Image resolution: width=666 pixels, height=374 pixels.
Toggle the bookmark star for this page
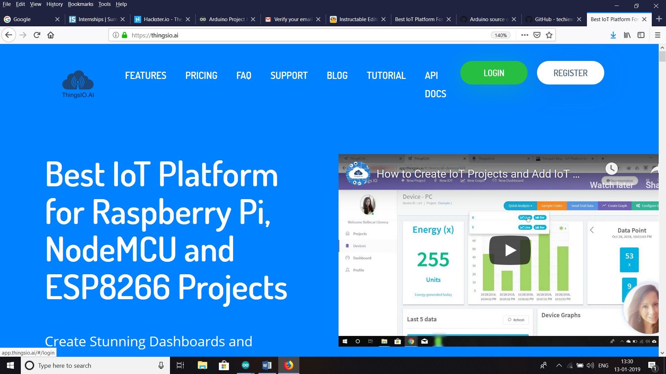point(548,35)
